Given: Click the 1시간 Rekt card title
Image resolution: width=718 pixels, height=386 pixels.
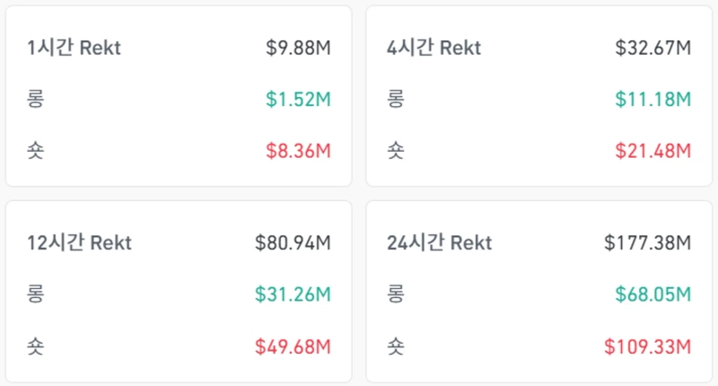Looking at the screenshot, I should coord(74,48).
